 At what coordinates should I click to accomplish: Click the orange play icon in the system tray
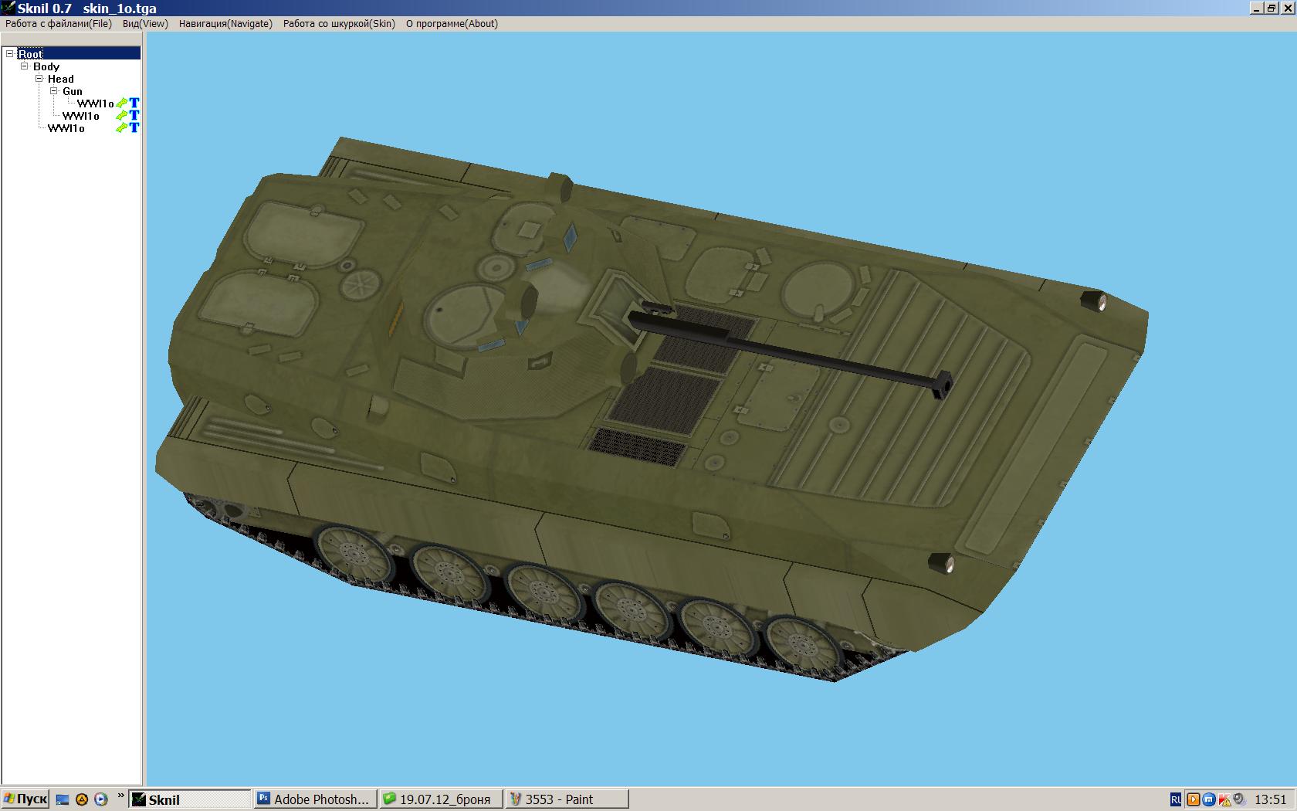1194,799
